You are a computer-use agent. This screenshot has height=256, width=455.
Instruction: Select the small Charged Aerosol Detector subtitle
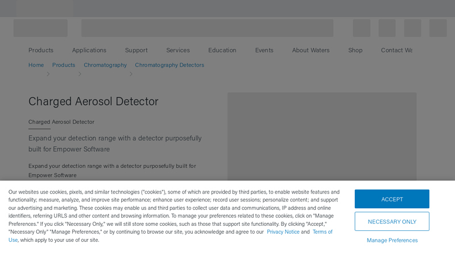pyautogui.click(x=61, y=122)
